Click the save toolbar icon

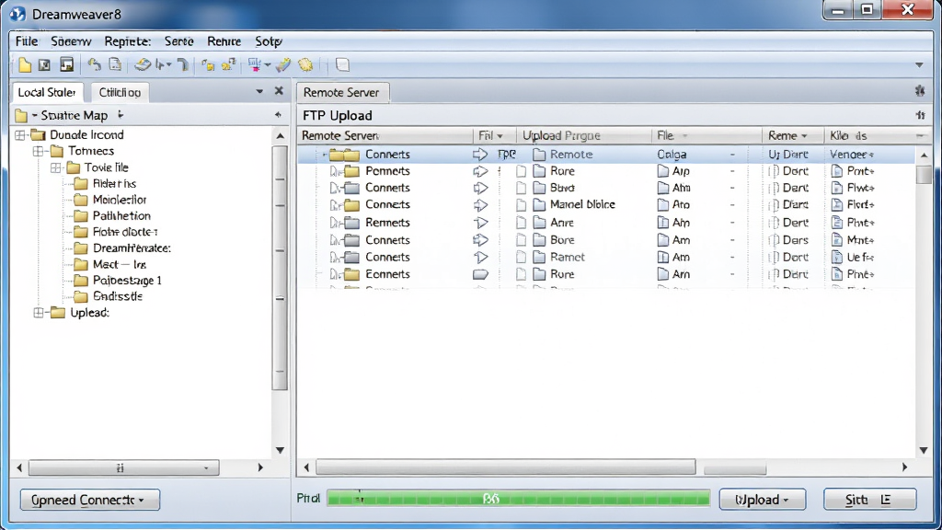click(66, 65)
